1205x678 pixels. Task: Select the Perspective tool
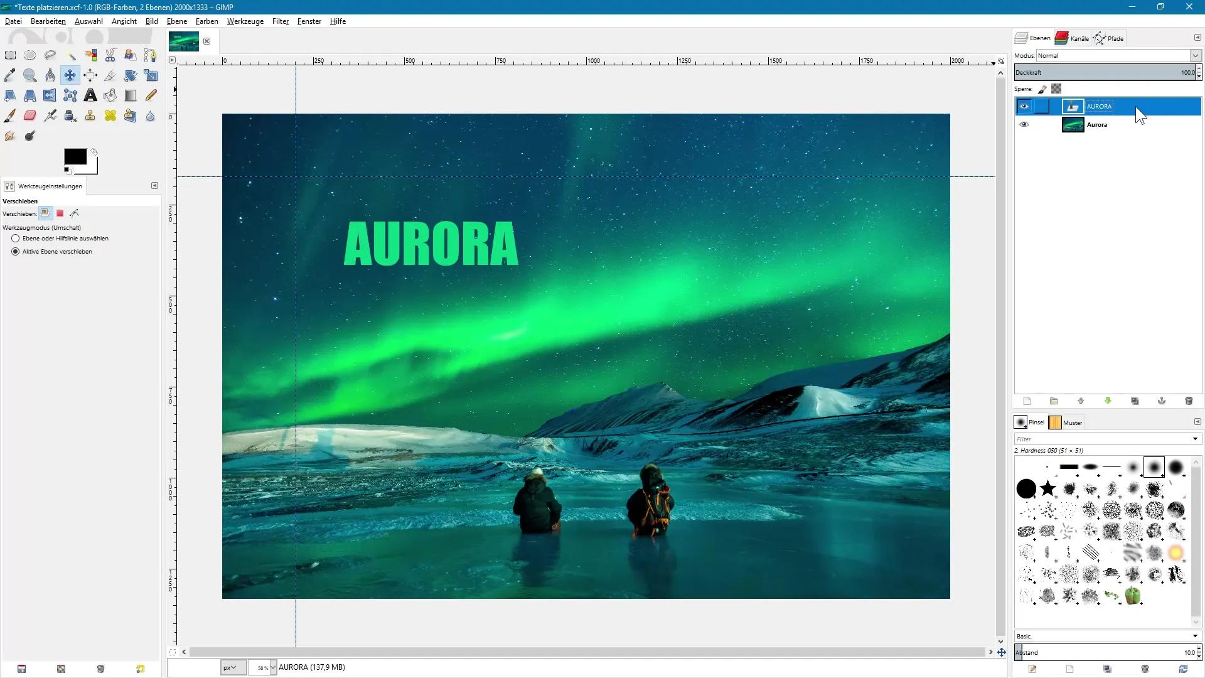[29, 95]
